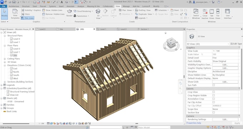Screen dimensions: 243x129
Task: Click Remove Hidden Lines tool
Action: pos(53,14)
